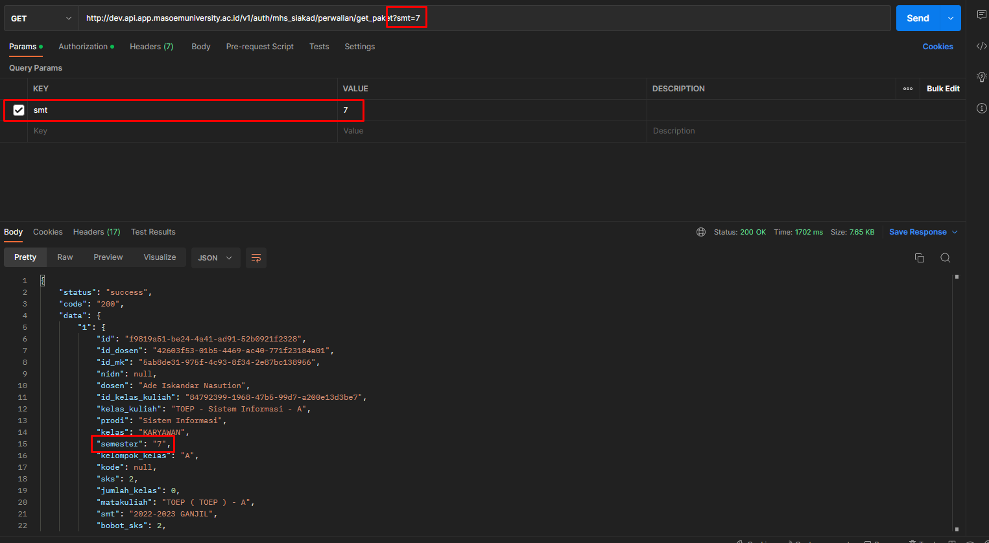This screenshot has height=543, width=989.
Task: Switch to the request Body tab
Action: point(201,47)
